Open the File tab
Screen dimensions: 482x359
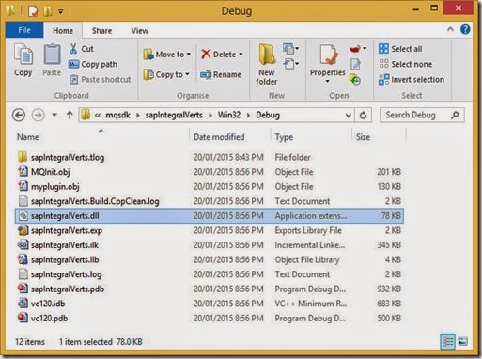[24, 30]
